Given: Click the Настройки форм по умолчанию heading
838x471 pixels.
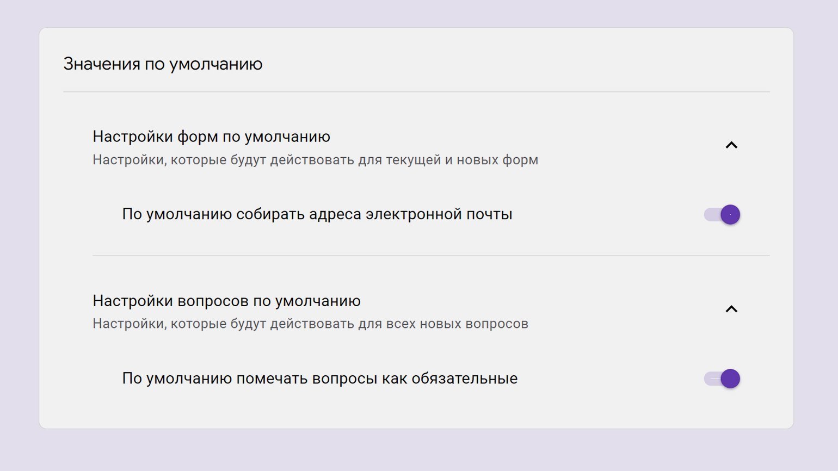Looking at the screenshot, I should 211,137.
